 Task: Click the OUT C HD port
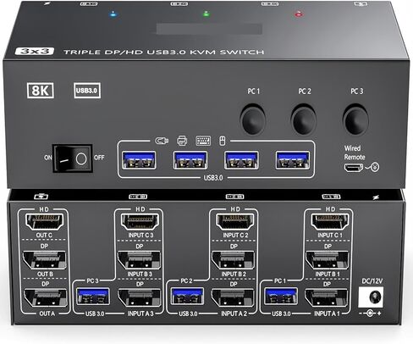click(x=44, y=222)
